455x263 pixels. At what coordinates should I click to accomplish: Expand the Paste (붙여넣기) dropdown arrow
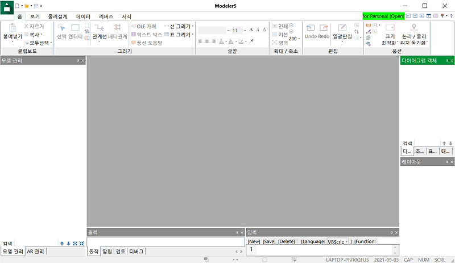point(13,41)
